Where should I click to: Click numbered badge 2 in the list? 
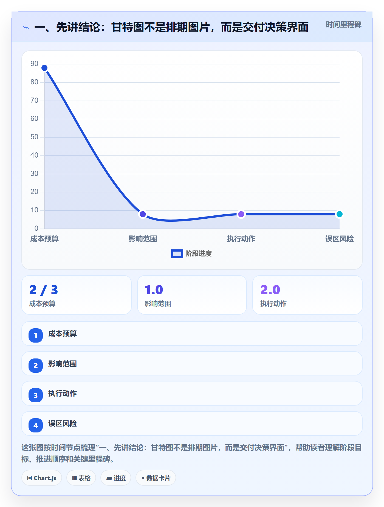click(x=36, y=365)
